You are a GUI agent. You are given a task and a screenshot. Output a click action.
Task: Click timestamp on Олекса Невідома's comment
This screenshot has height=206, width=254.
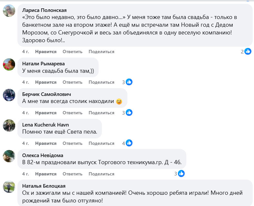click(25, 174)
